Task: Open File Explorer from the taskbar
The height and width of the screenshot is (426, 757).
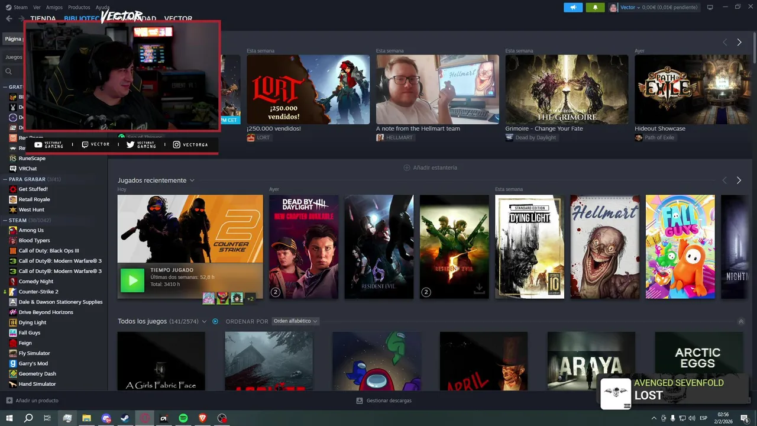Action: [87, 418]
